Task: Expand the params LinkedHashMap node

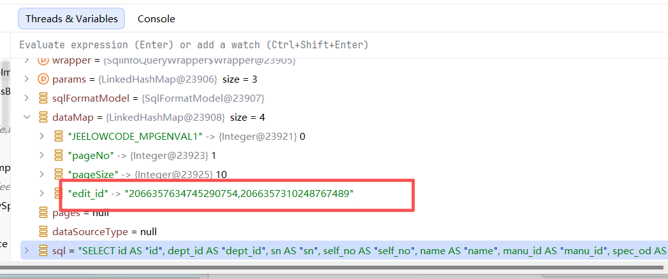Action: tap(27, 79)
